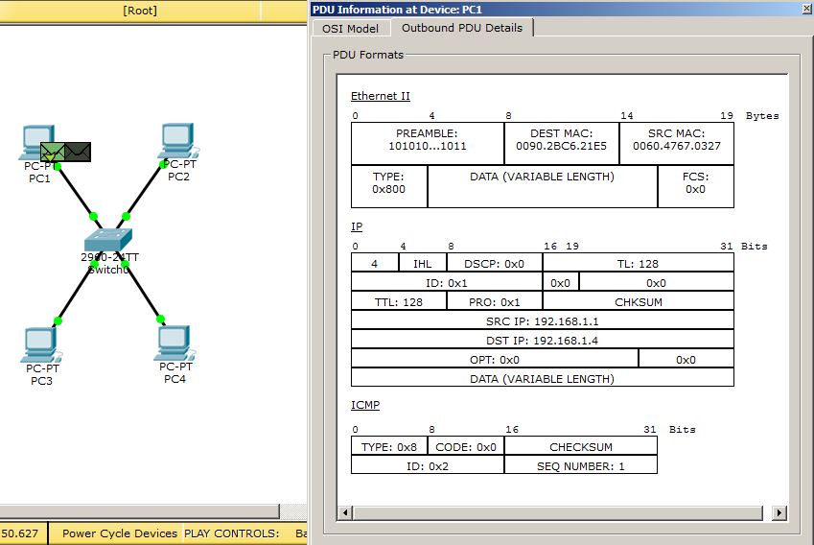Click the workspace horizontal scrollbar

[x=139, y=511]
